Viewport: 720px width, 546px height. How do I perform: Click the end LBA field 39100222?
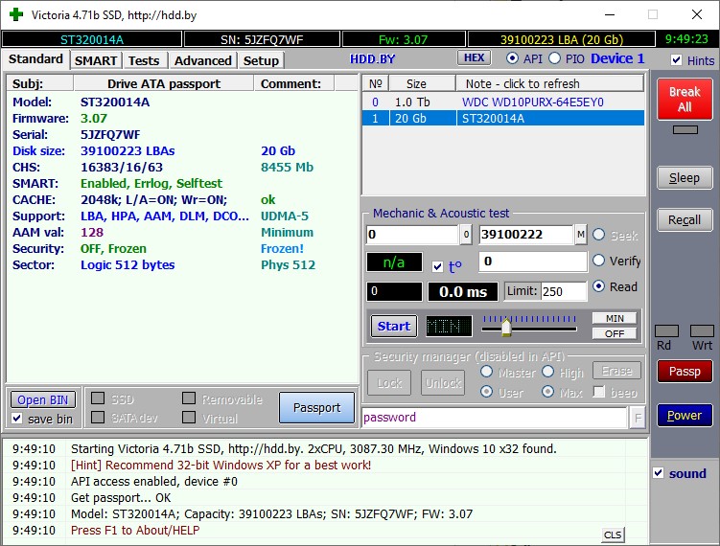[x=526, y=235]
